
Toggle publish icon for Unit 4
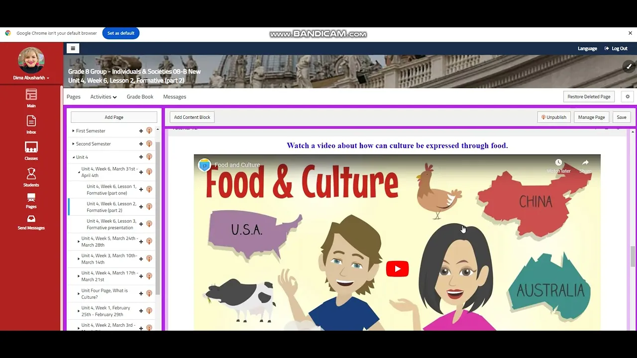coord(149,157)
